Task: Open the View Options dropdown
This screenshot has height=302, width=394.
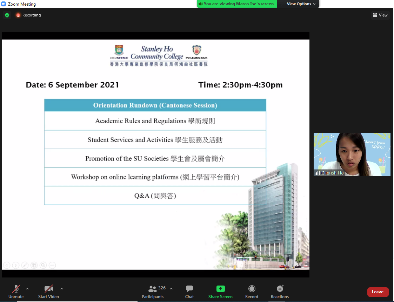Action: point(301,4)
